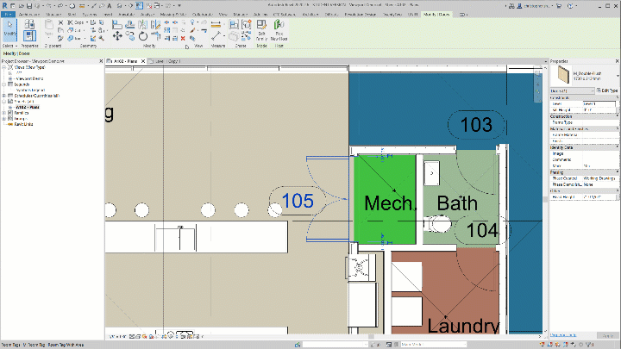The image size is (621, 349).
Task: Select the Align tool
Action: (x=117, y=24)
